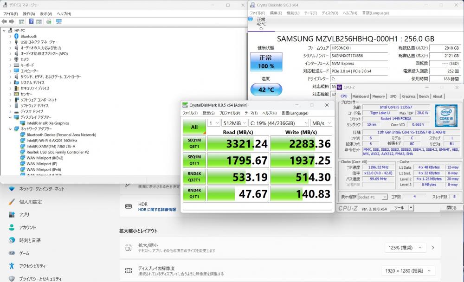Image resolution: width=464 pixels, height=282 pixels.
Task: Switch to About tab in CPU-Z
Action: pyautogui.click(x=438, y=96)
